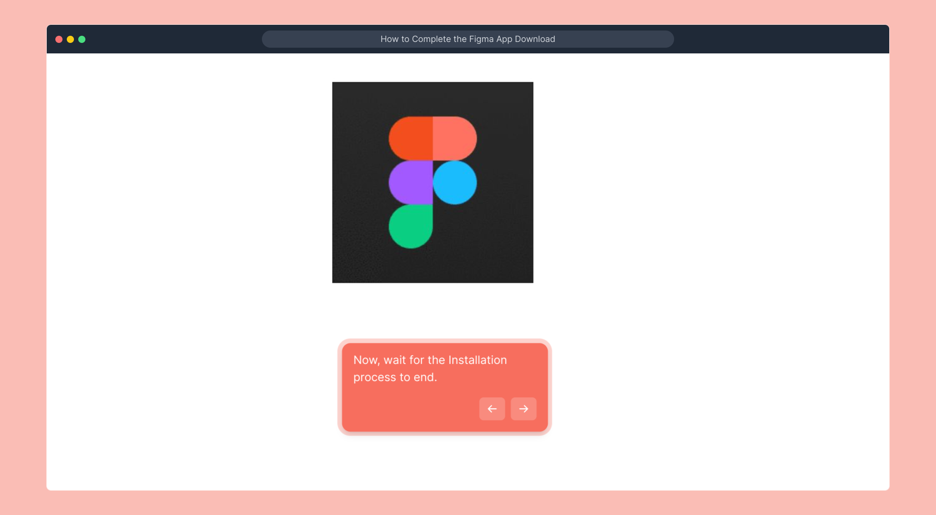This screenshot has width=936, height=515.
Task: Click the next step right arrow
Action: click(523, 409)
